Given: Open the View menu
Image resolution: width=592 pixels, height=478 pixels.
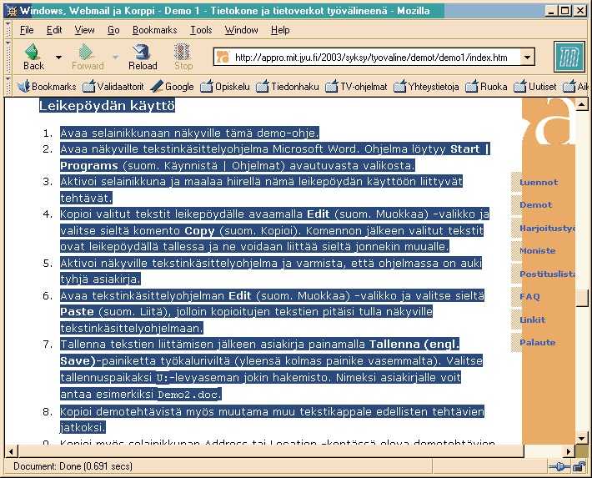Looking at the screenshot, I should coord(84,30).
